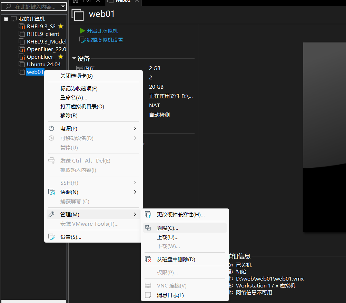This screenshot has width=346, height=303.
Task: Click the hardware compatibility upgrade icon
Action: (x=148, y=215)
